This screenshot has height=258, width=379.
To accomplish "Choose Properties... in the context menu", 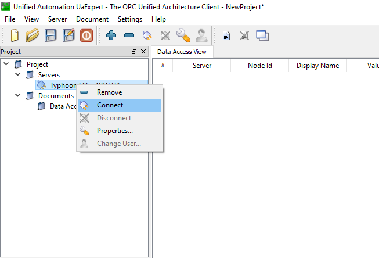I will point(114,131).
